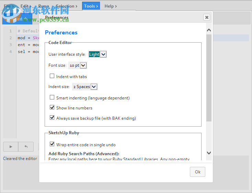This screenshot has width=252, height=193.
Task: Enable Smart indenting checkbox
Action: (x=52, y=97)
